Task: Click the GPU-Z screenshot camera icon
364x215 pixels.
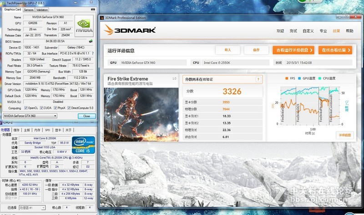Action: point(93,9)
